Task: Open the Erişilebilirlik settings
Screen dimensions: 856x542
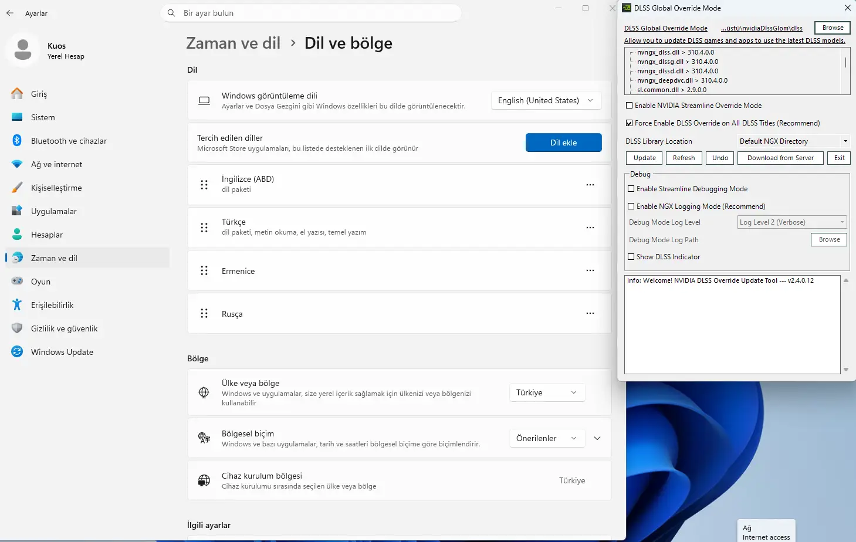Action: coord(52,305)
